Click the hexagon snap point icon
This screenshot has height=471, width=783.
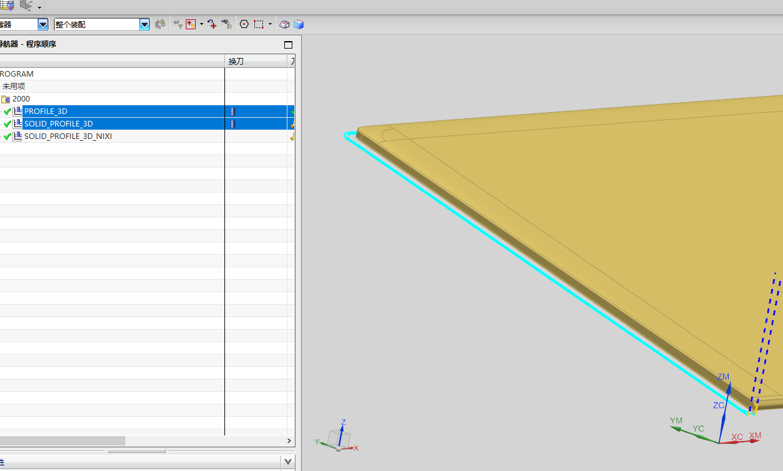pyautogui.click(x=244, y=24)
